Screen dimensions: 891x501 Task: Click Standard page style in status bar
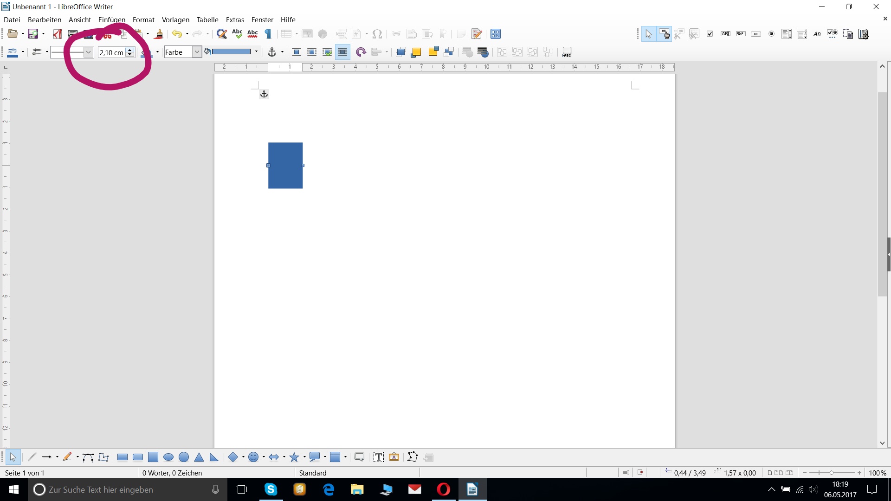coord(313,473)
